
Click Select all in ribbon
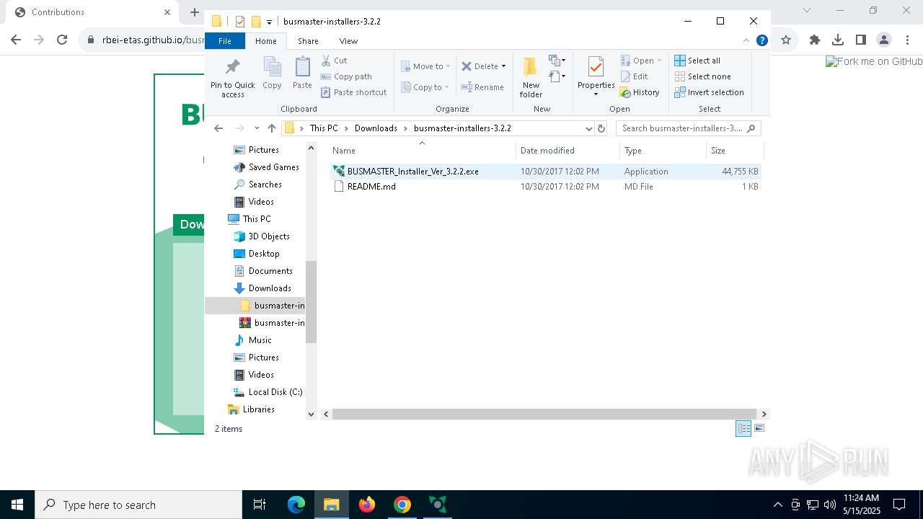[x=697, y=61]
